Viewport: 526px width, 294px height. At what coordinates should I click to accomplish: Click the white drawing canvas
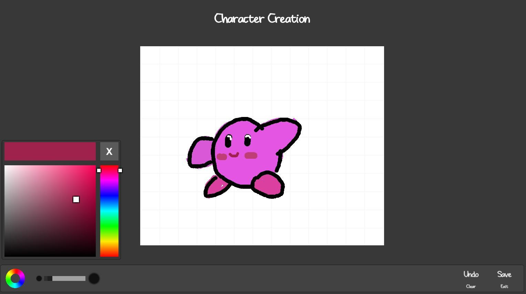[262, 146]
